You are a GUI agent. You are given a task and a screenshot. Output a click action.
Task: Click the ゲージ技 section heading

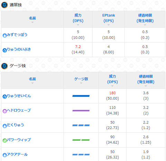click(x=18, y=66)
